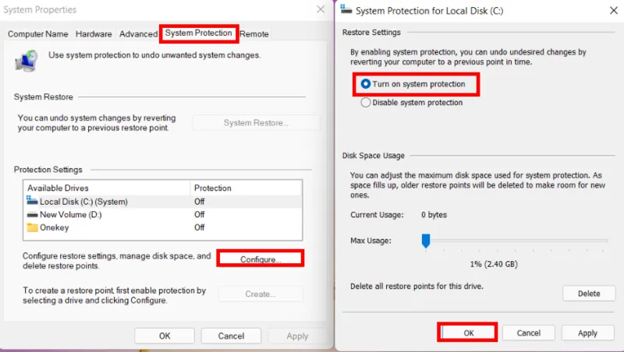Select the New Volume (D:) drive icon
624x352 pixels.
click(32, 214)
